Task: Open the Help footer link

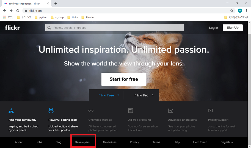Action: point(176,142)
